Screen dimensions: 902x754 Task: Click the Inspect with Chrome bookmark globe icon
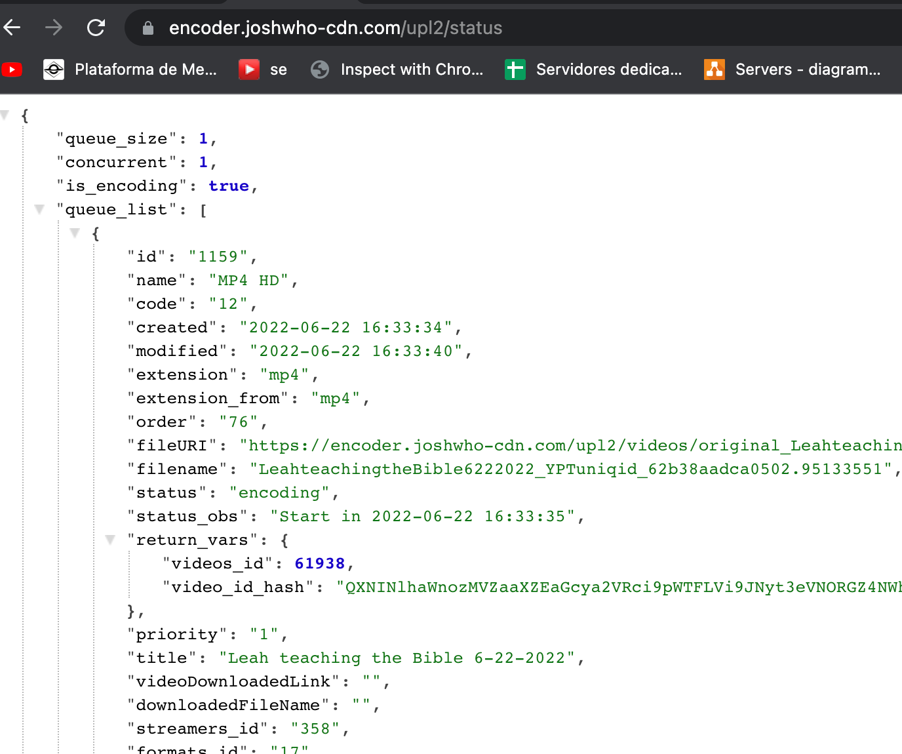(320, 69)
